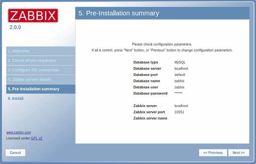Click 'Please check configuration parameters.' text
The image size is (256, 164).
pos(162,44)
